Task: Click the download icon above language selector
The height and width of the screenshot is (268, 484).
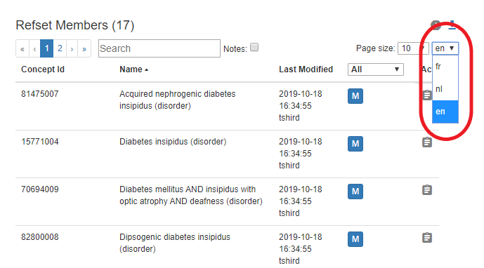Action: pos(452,25)
